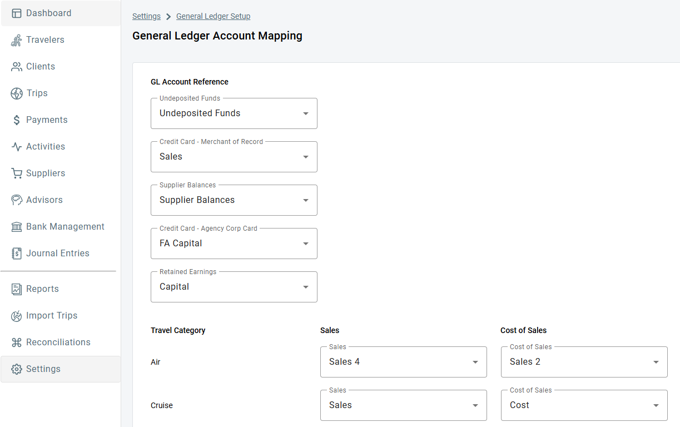680x427 pixels.
Task: Click the Journal Entries book icon
Action: [16, 253]
